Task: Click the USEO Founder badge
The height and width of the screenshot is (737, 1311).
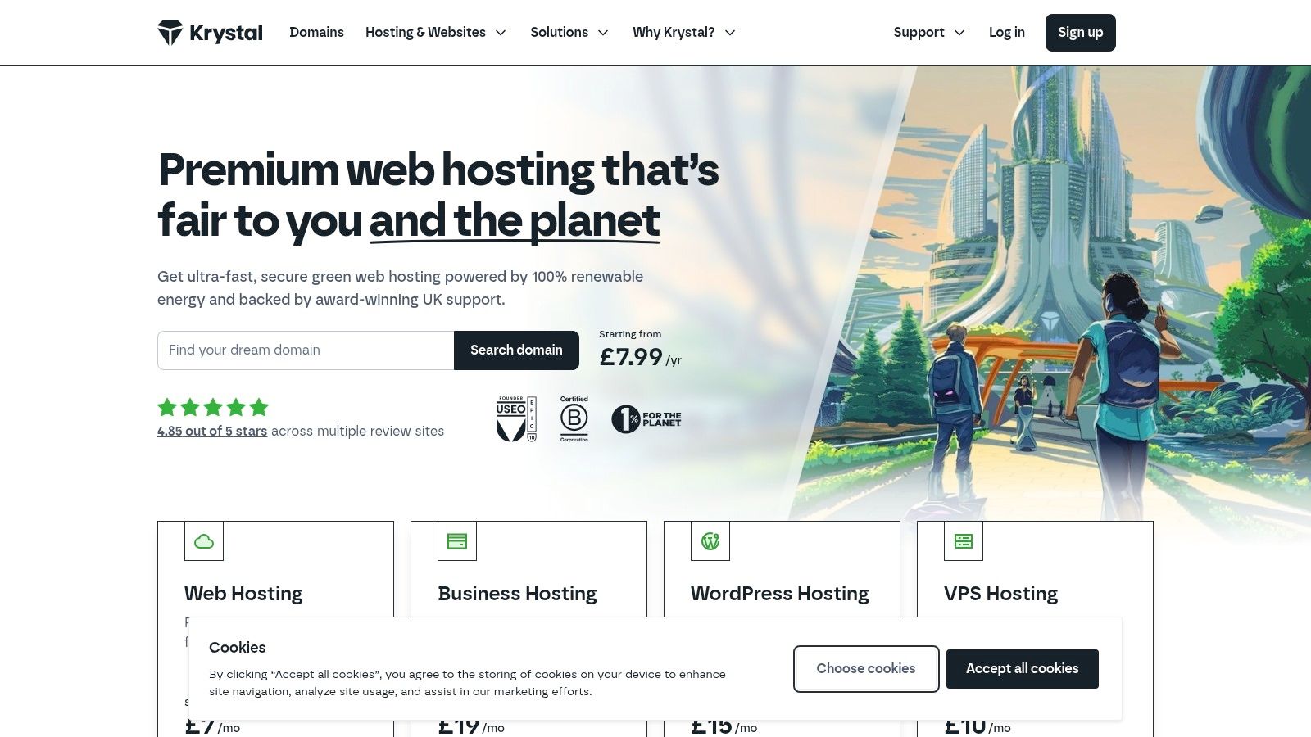Action: tap(516, 419)
